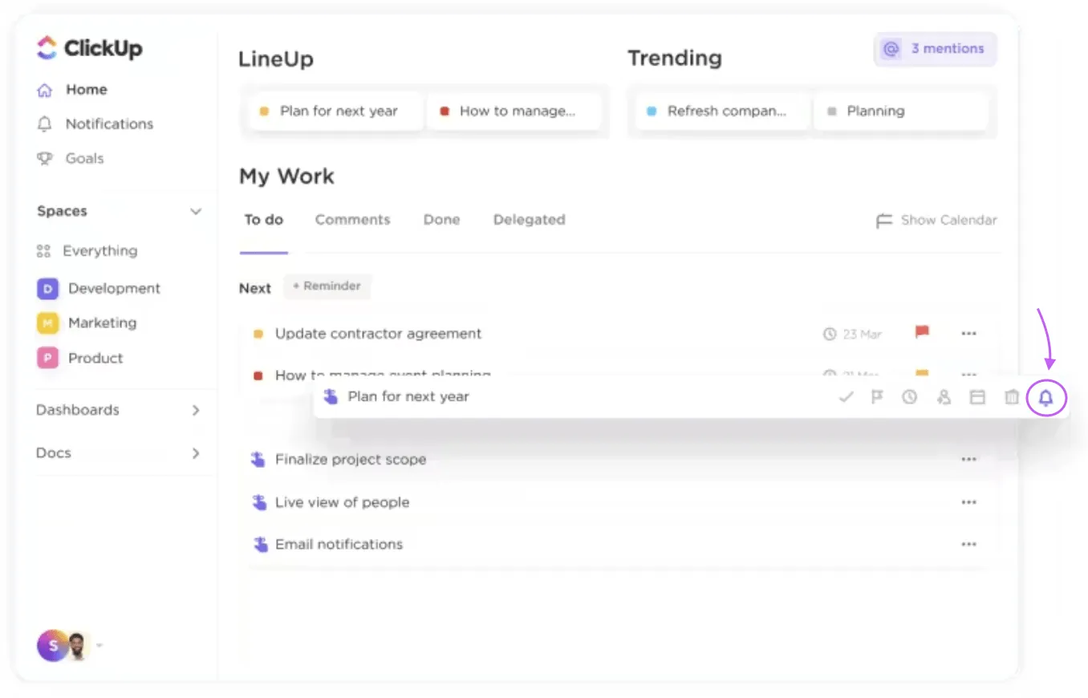Click the Everything grid icon
1088x698 pixels.
[x=44, y=251]
